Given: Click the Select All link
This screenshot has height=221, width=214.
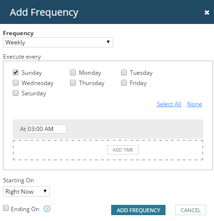Looking at the screenshot, I should [x=169, y=104].
